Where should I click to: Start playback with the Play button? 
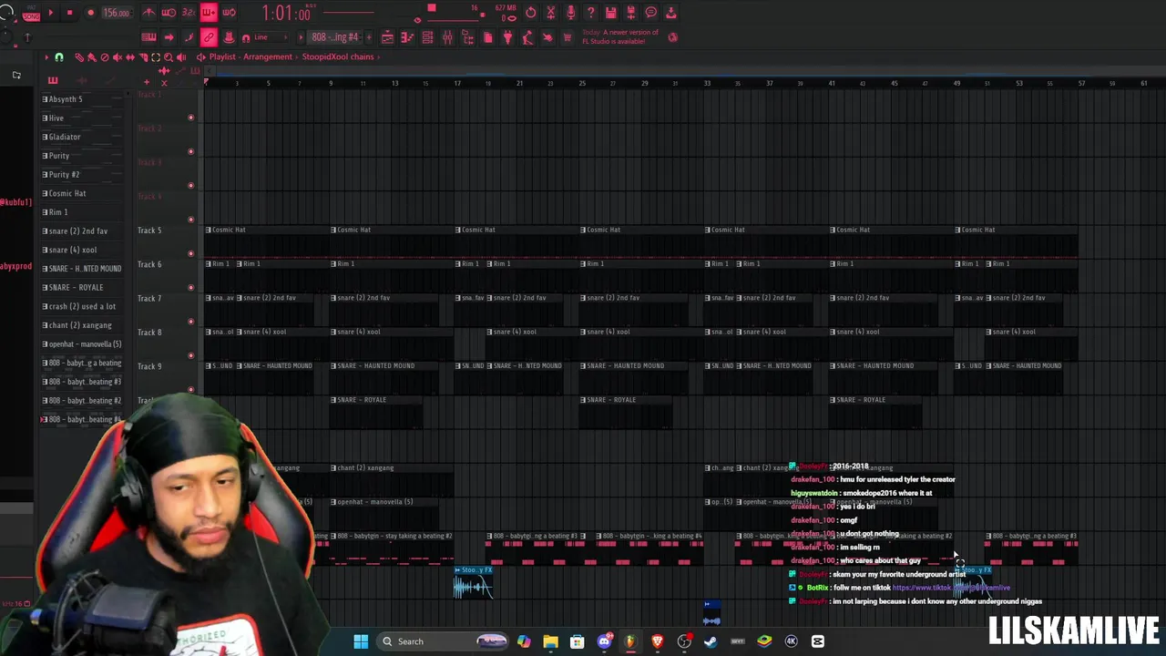(x=51, y=13)
